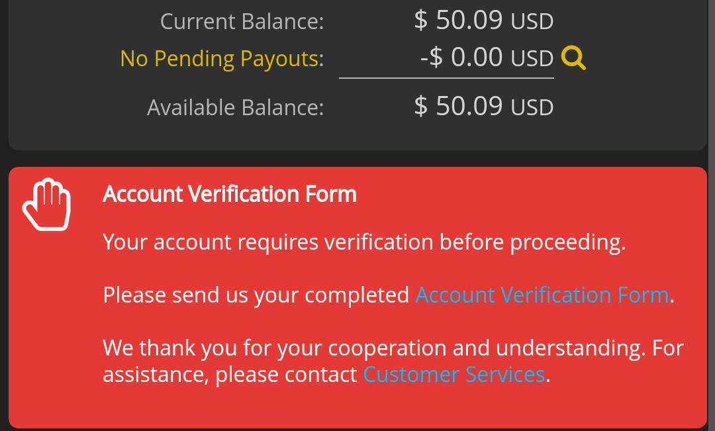The image size is (715, 431).
Task: Click the white stop-hand icon in red alert
Action: point(47,204)
